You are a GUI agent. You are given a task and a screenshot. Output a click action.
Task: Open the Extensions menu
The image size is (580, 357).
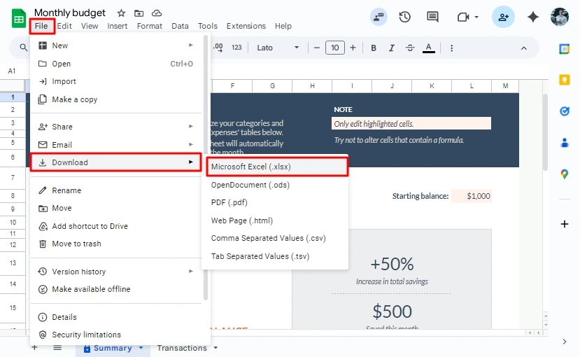[246, 26]
